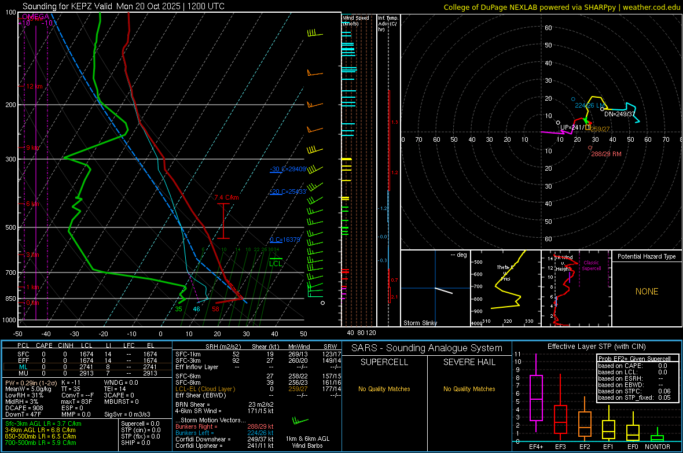The width and height of the screenshot is (683, 453).
Task: Click the "Potential Hazard Type" header
Action: coord(647,256)
